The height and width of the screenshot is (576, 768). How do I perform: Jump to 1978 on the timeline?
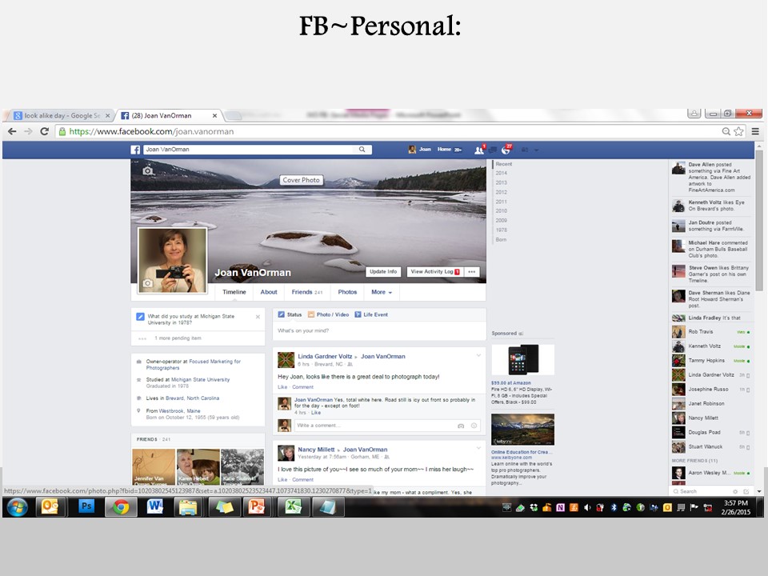(501, 230)
